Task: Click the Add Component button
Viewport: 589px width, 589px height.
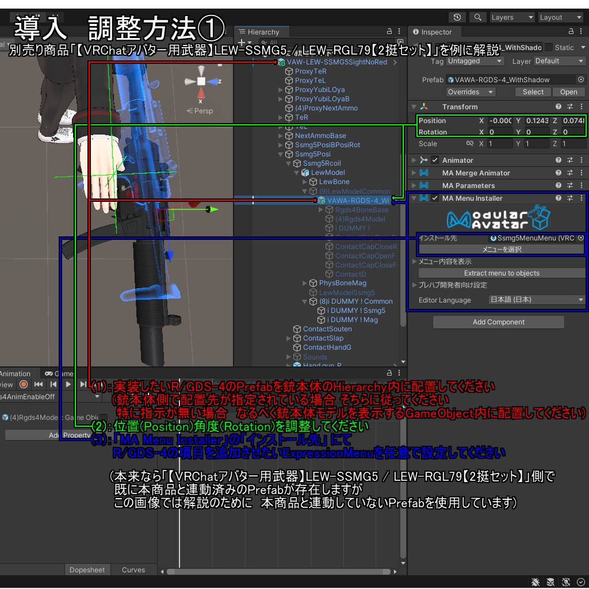Action: (499, 322)
